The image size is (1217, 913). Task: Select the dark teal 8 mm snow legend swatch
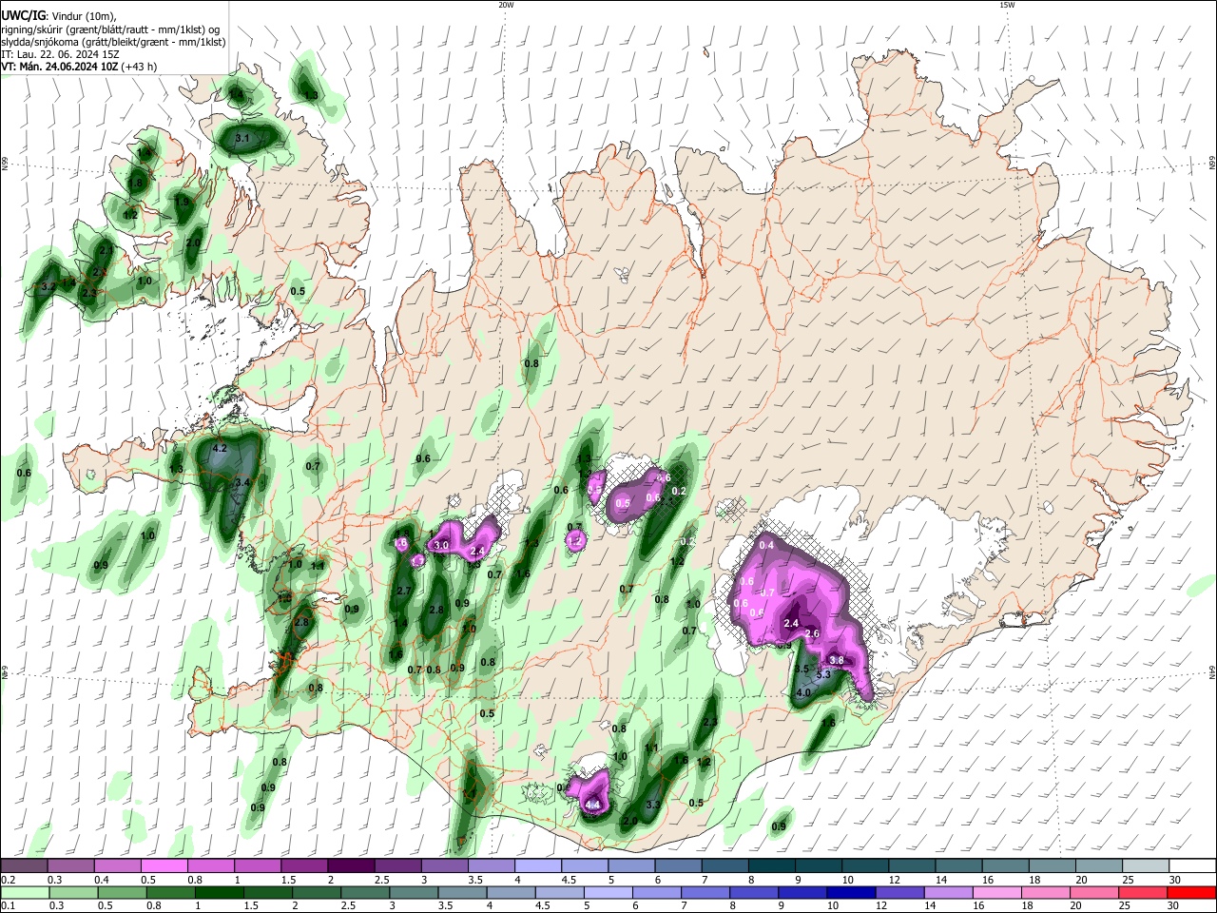click(x=772, y=866)
